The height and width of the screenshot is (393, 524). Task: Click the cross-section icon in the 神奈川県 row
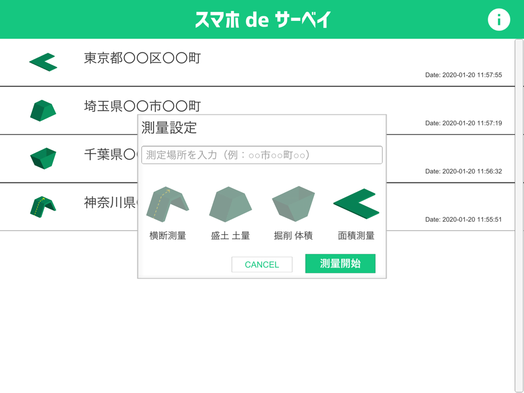tap(43, 207)
